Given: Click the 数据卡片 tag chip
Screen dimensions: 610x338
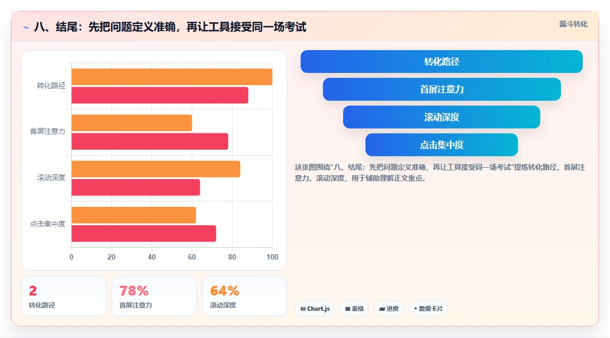Looking at the screenshot, I should pos(428,309).
